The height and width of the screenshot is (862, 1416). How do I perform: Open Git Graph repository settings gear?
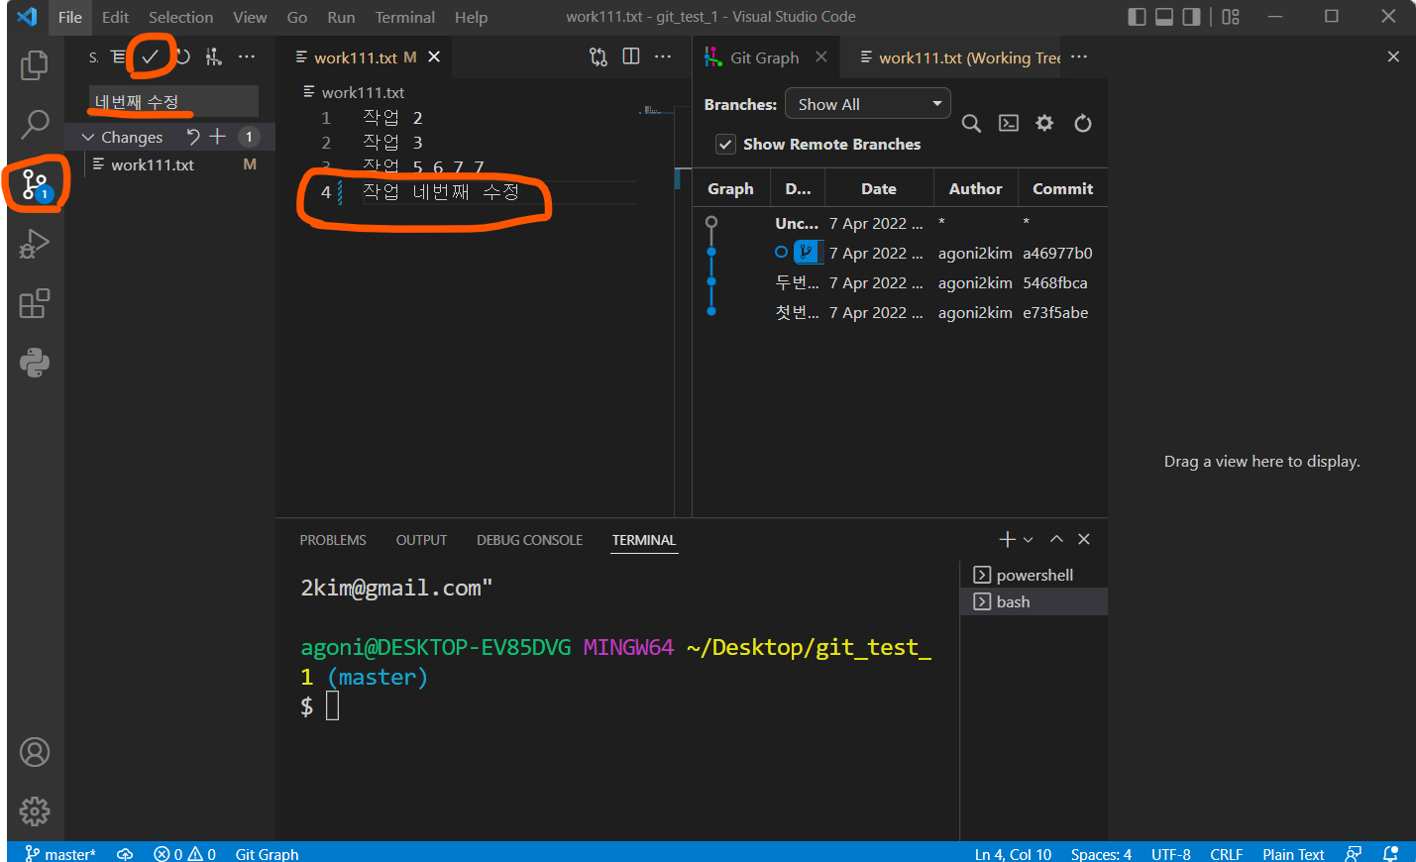point(1044,124)
